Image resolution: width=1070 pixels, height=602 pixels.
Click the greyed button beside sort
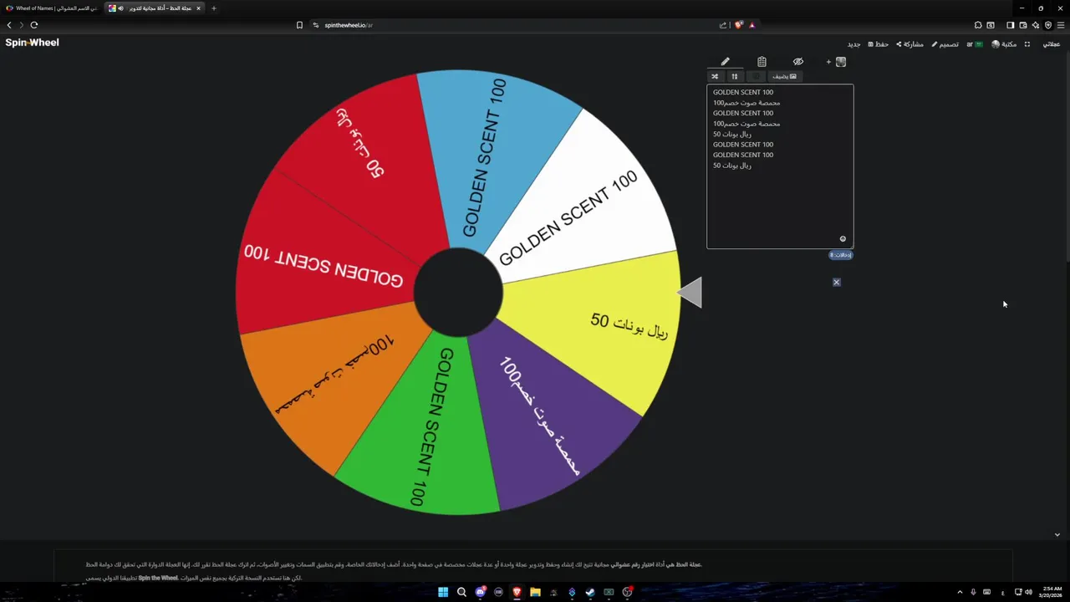(756, 76)
